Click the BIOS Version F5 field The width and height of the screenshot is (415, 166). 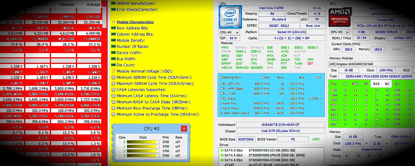(293, 139)
